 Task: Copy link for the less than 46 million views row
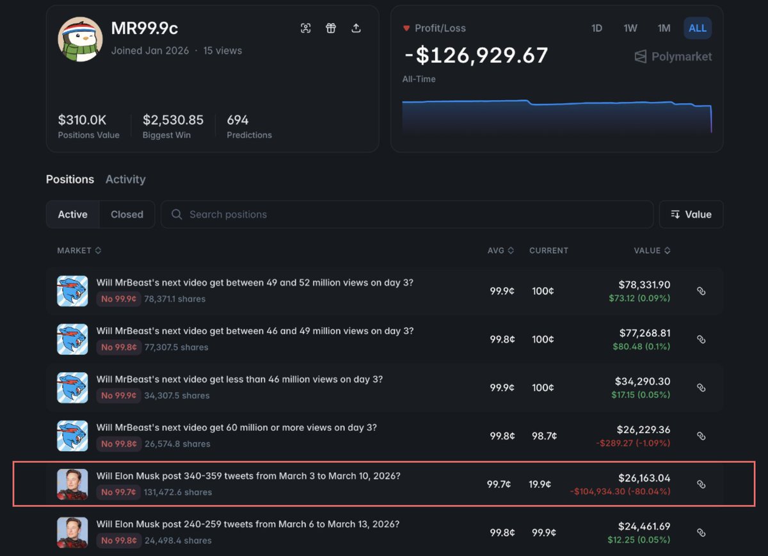point(701,388)
